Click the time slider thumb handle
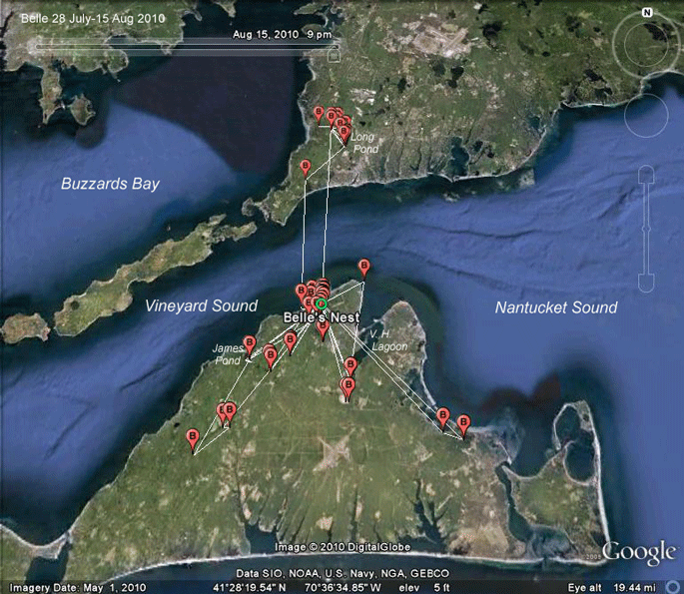This screenshot has width=684, height=594. [x=335, y=55]
